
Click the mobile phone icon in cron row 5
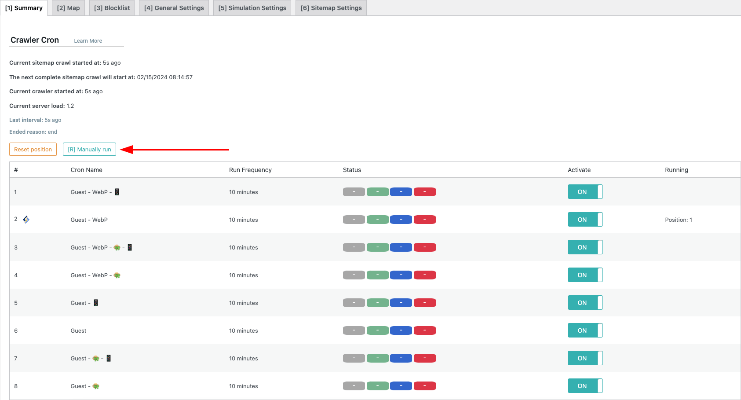point(96,303)
